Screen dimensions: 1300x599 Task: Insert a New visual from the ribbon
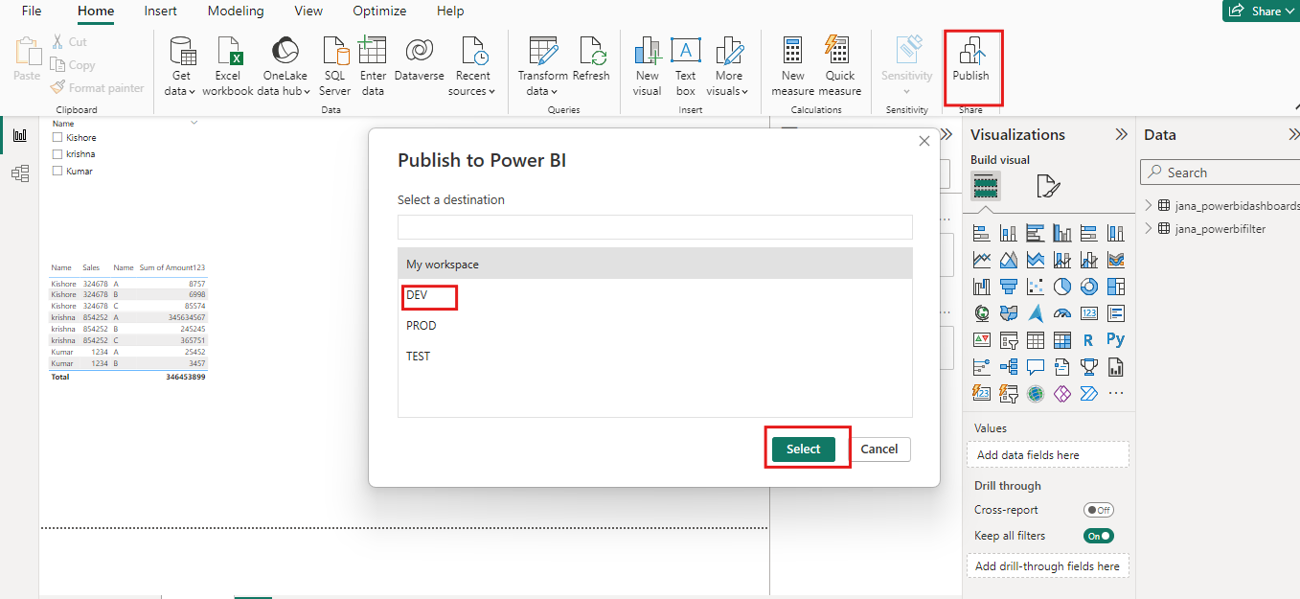click(648, 66)
